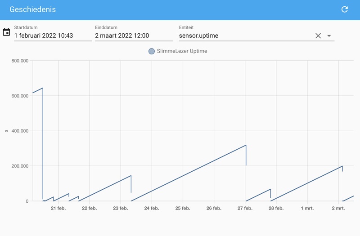Viewport: 360px width, 236px height.
Task: Click the uptime peak above 600.000
Action: pos(43,88)
